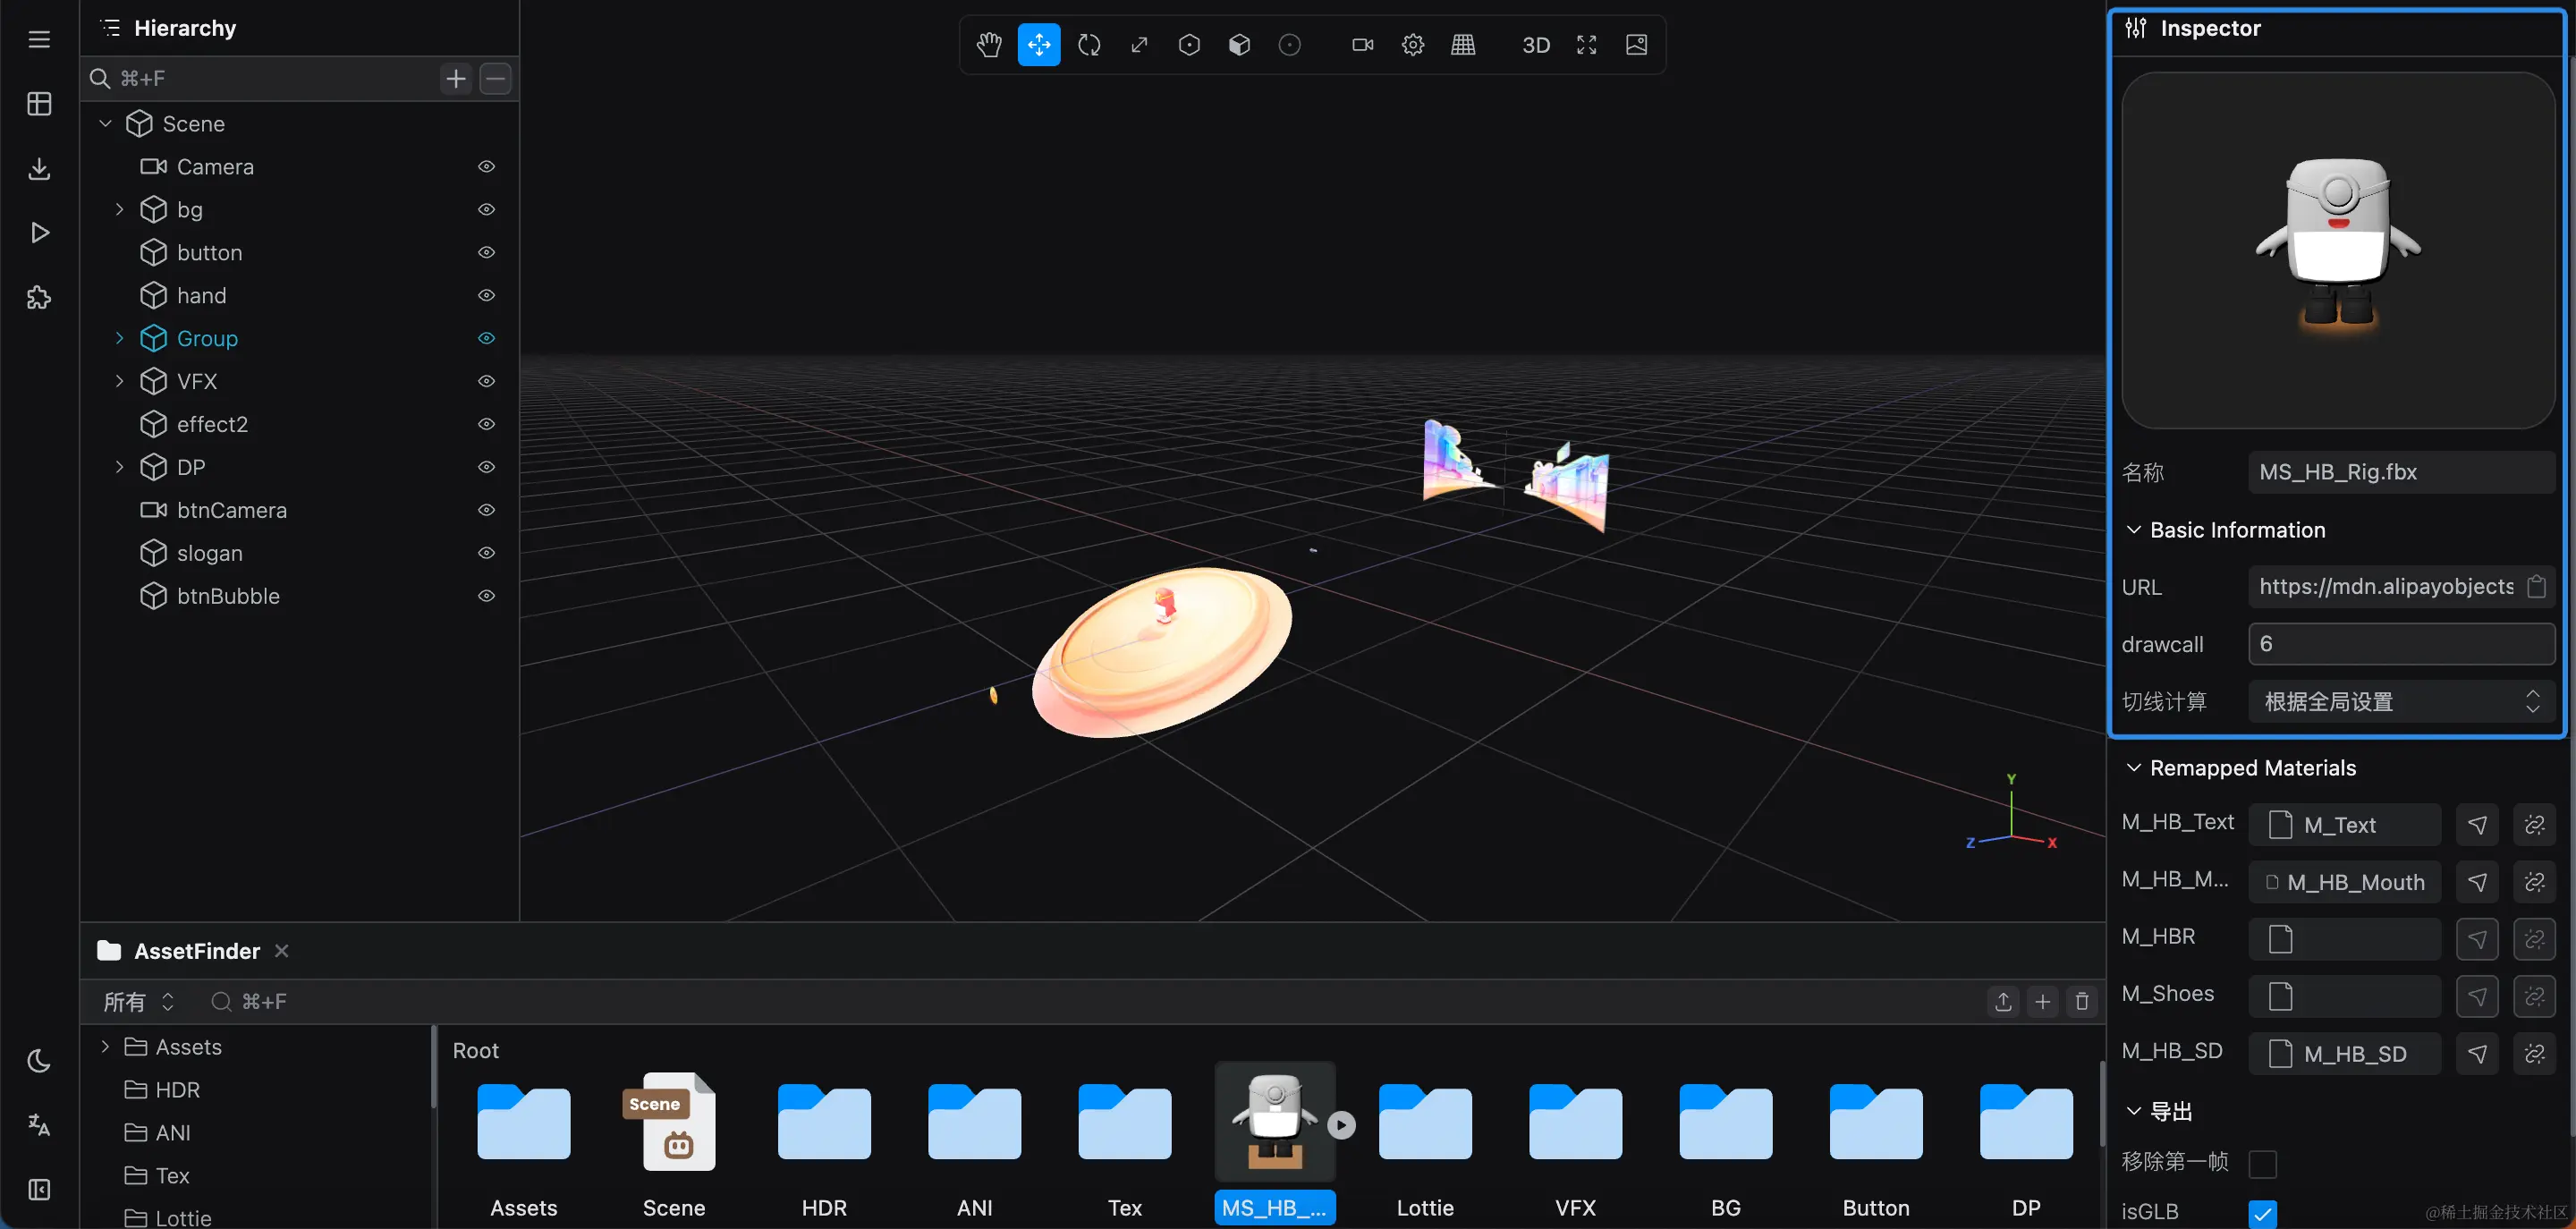The image size is (2576, 1229).
Task: Toggle the grid display icon
Action: click(1463, 45)
